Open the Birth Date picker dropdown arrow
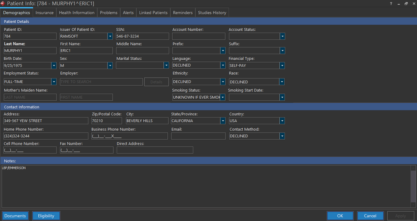The image size is (417, 221). [54, 65]
